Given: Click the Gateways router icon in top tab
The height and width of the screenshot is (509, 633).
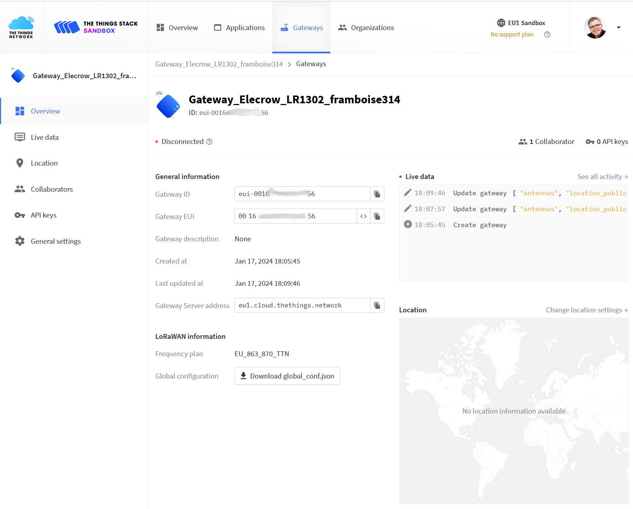Looking at the screenshot, I should coord(284,28).
